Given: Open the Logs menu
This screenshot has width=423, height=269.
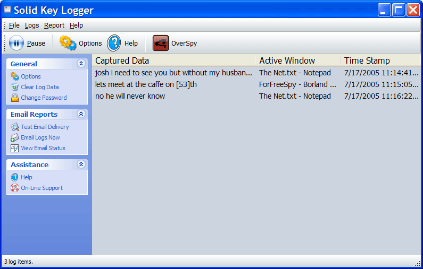Looking at the screenshot, I should point(32,25).
